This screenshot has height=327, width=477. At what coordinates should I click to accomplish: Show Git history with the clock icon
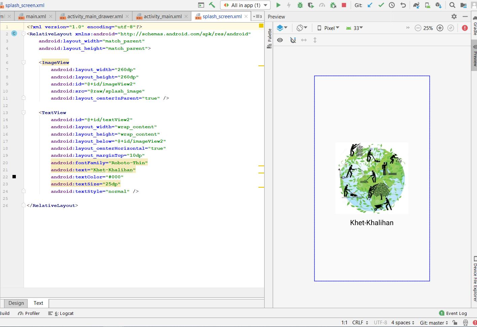392,5
